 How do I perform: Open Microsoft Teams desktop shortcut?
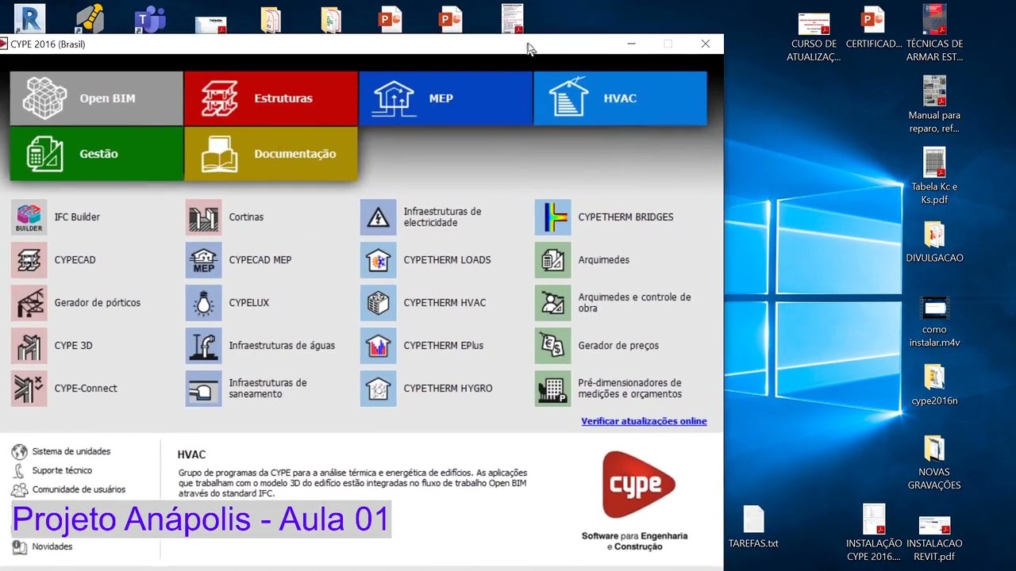[x=150, y=17]
